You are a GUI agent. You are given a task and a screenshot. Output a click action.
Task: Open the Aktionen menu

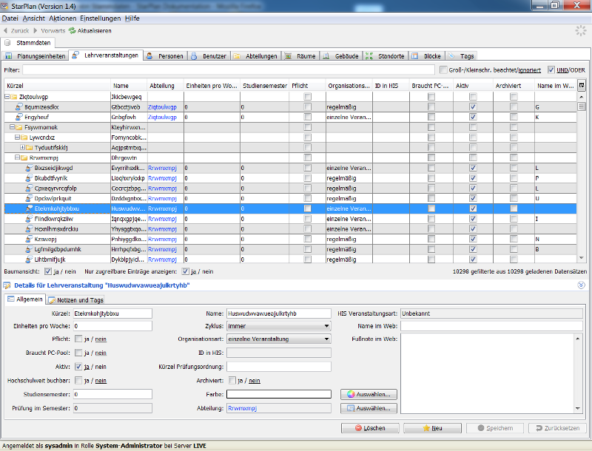[x=63, y=18]
